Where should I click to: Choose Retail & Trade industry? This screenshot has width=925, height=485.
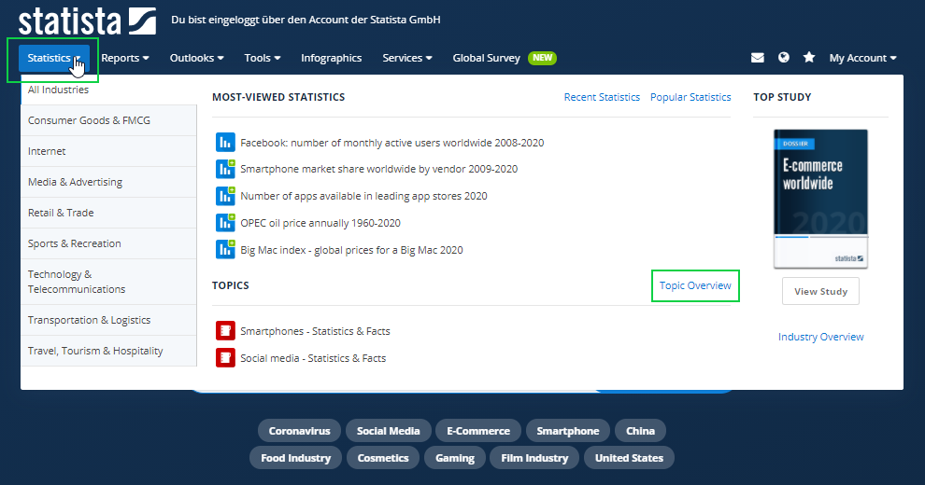tap(108, 213)
